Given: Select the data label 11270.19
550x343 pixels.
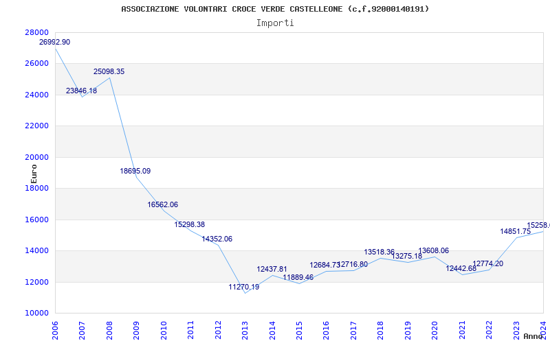Looking at the screenshot, I should point(244,287).
